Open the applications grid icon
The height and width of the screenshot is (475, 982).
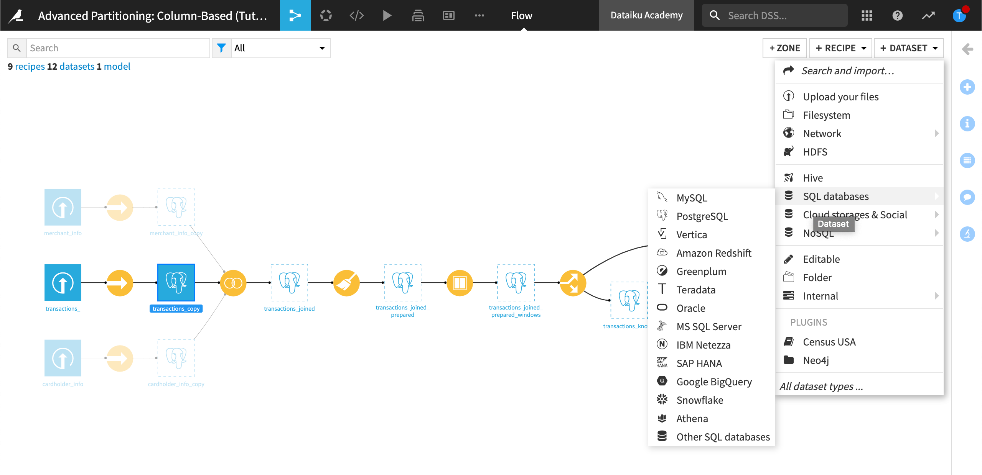click(867, 15)
